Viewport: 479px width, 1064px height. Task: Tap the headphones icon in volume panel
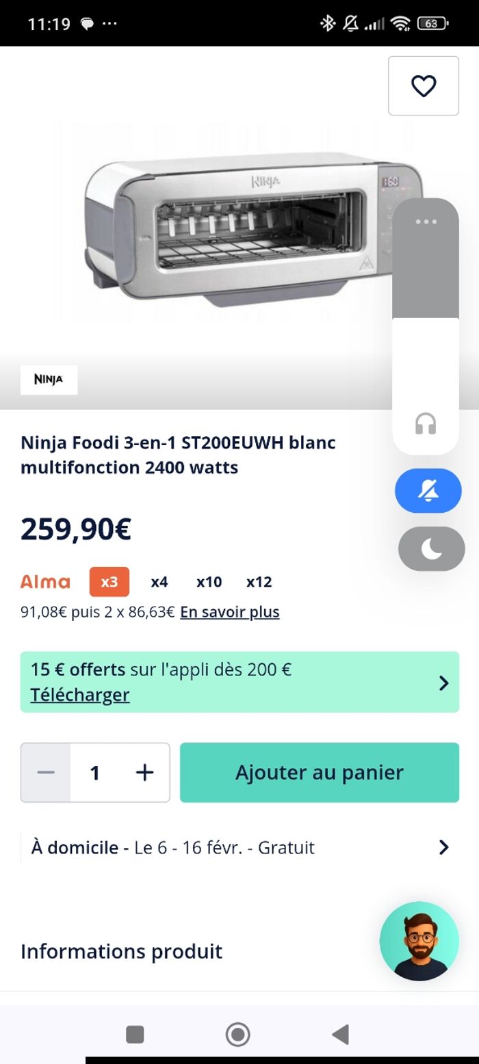tap(425, 424)
